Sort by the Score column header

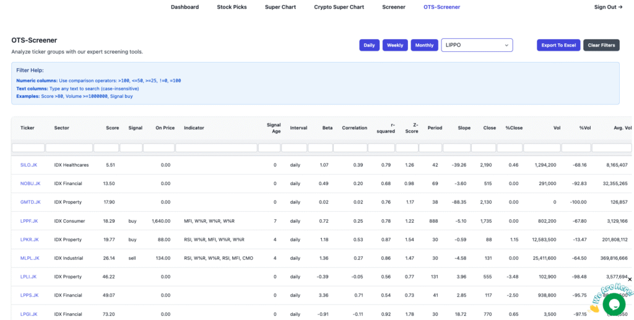tap(112, 128)
